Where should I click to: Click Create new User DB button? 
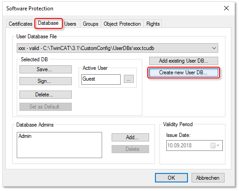[x=183, y=73]
